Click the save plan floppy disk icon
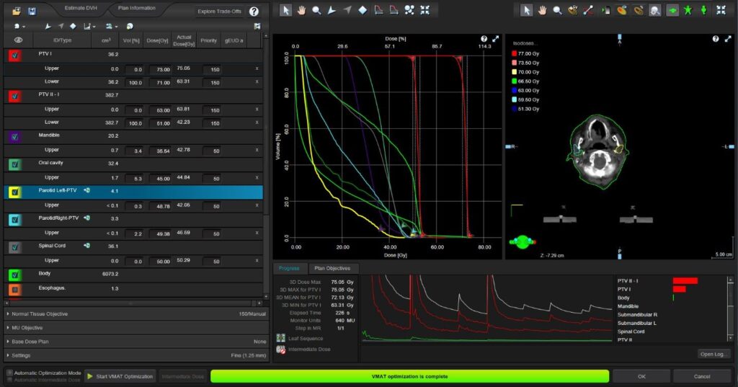738x387 pixels. pyautogui.click(x=32, y=12)
